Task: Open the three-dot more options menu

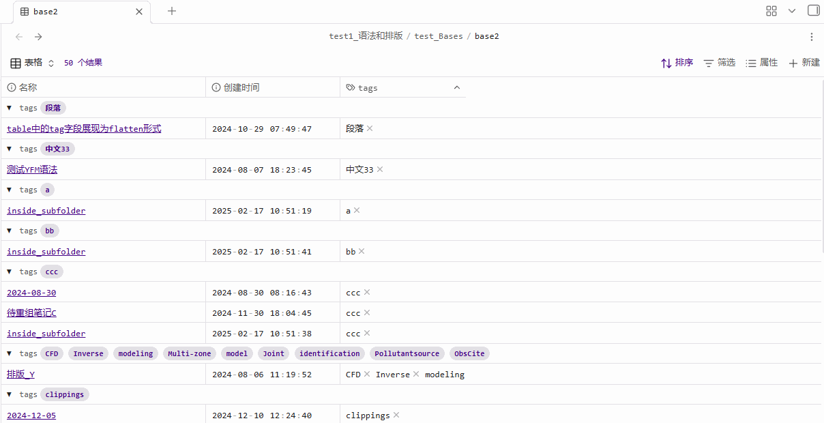Action: [x=811, y=37]
